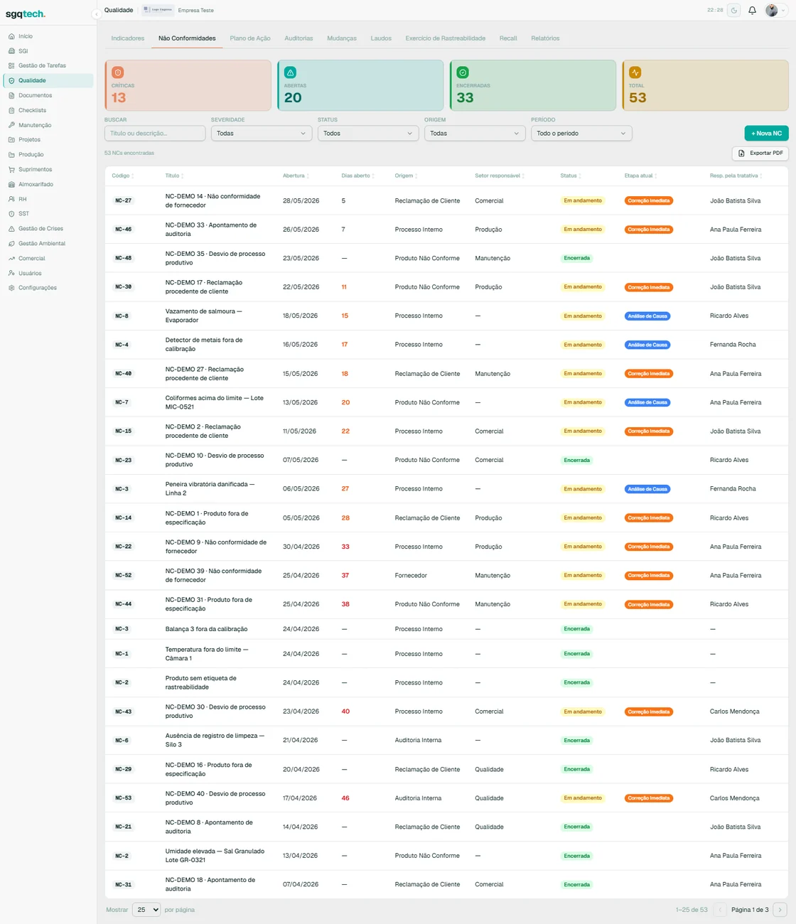This screenshot has width=796, height=924.
Task: Open row NC-27 code badge
Action: pos(124,201)
